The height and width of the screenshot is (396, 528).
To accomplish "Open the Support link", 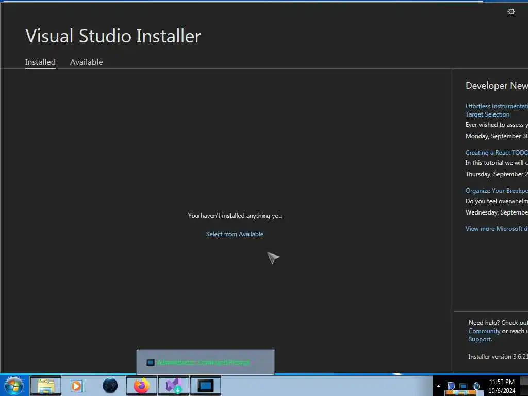I will (x=480, y=339).
